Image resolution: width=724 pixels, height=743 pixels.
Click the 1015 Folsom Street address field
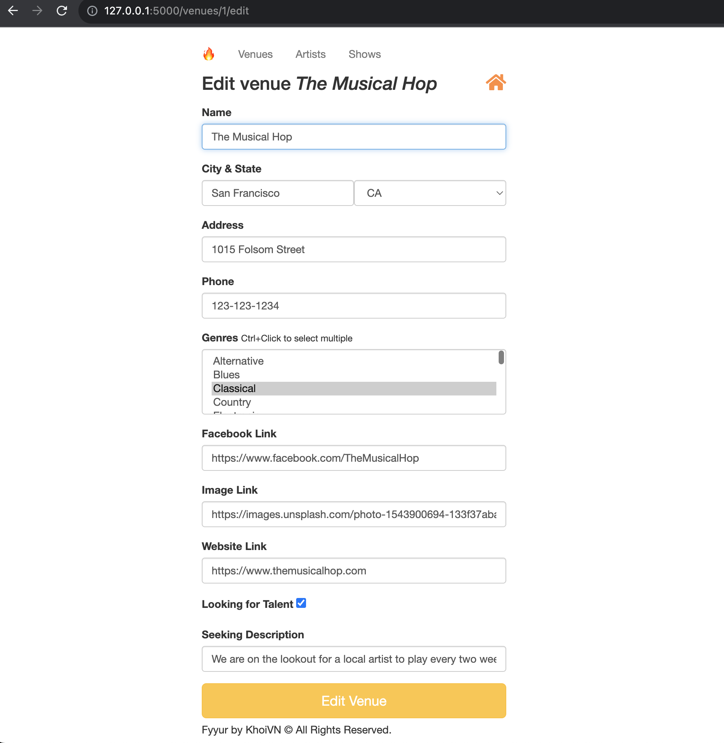[354, 249]
